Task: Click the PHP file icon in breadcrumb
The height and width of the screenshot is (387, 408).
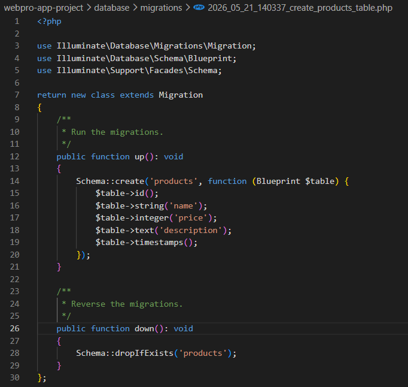Action: pos(199,8)
